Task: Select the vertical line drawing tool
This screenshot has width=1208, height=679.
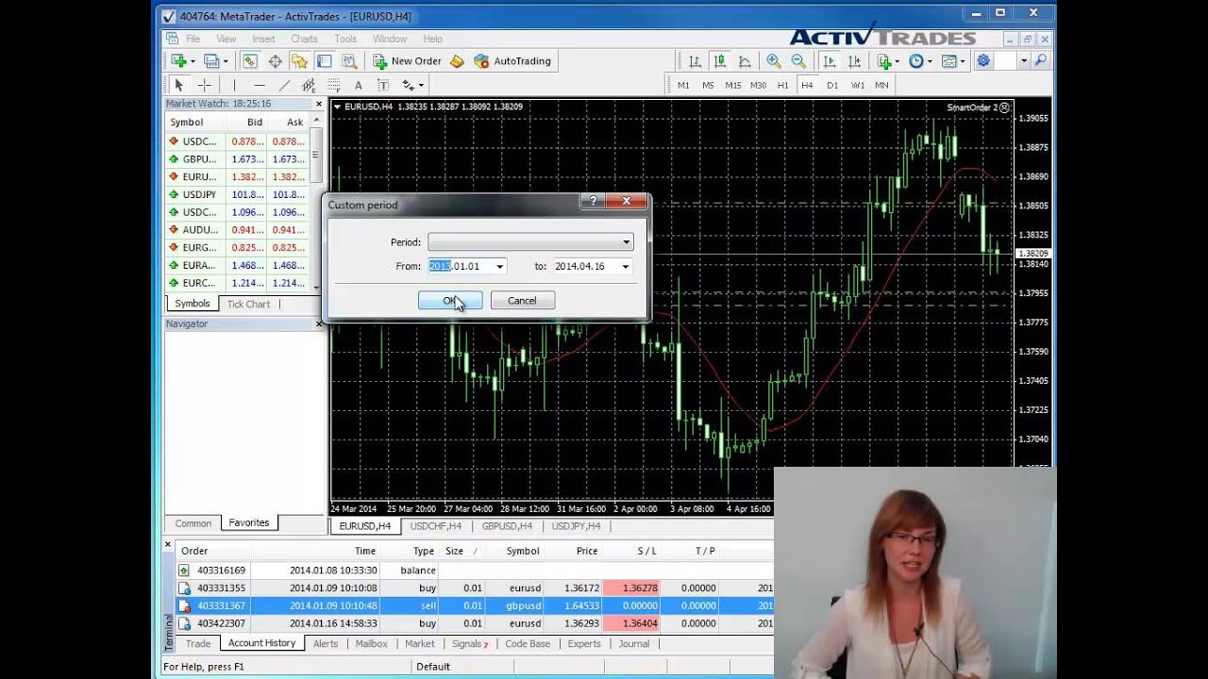Action: [x=234, y=85]
